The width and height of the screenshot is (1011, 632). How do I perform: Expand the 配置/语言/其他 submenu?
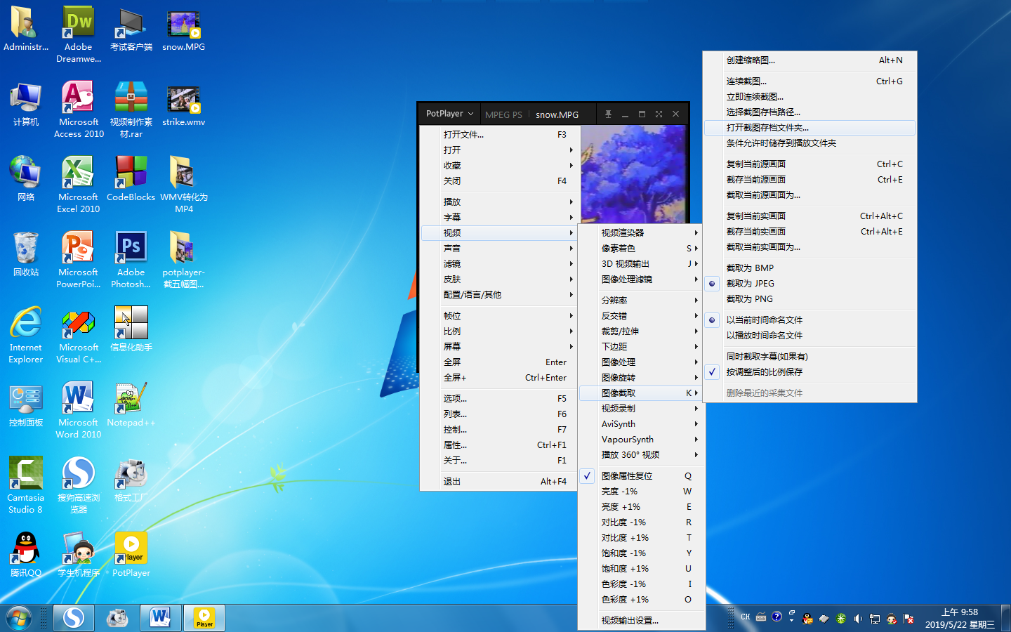coord(499,295)
